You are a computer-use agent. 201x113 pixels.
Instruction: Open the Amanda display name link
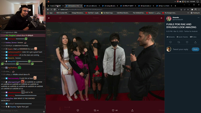tap(176, 18)
